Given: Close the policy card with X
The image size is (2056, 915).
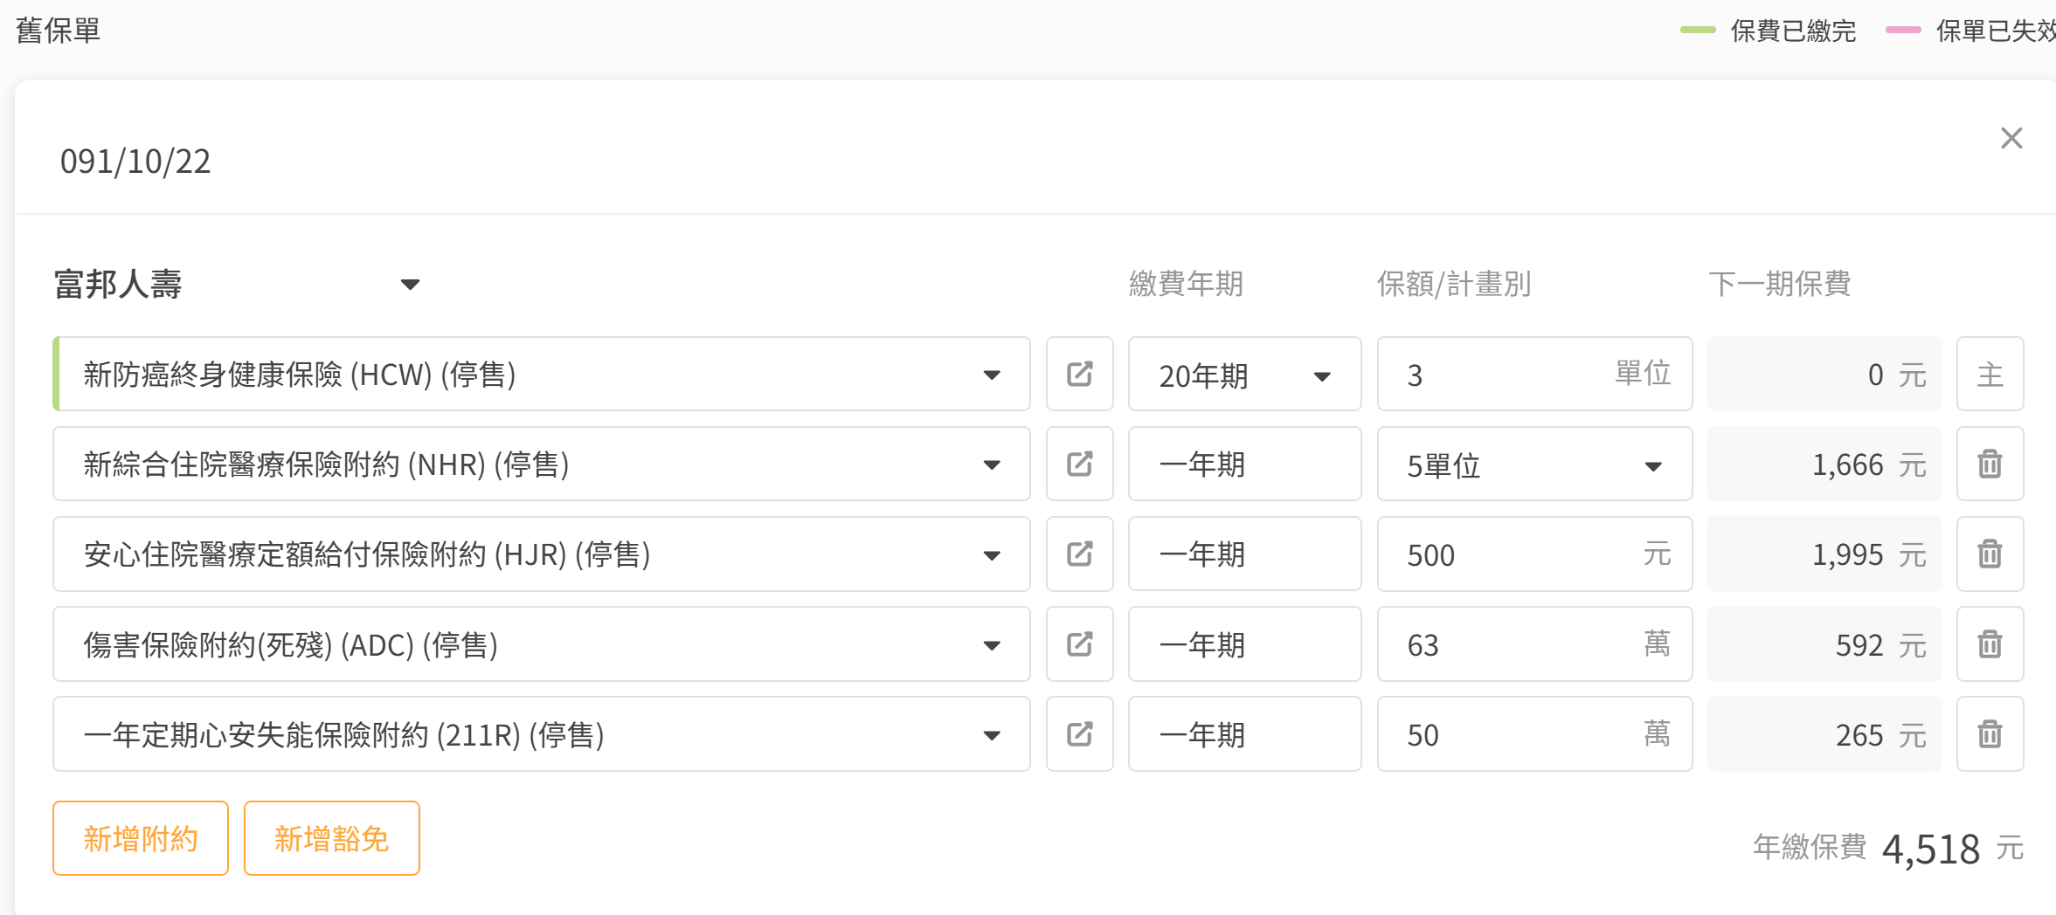Looking at the screenshot, I should [2011, 138].
